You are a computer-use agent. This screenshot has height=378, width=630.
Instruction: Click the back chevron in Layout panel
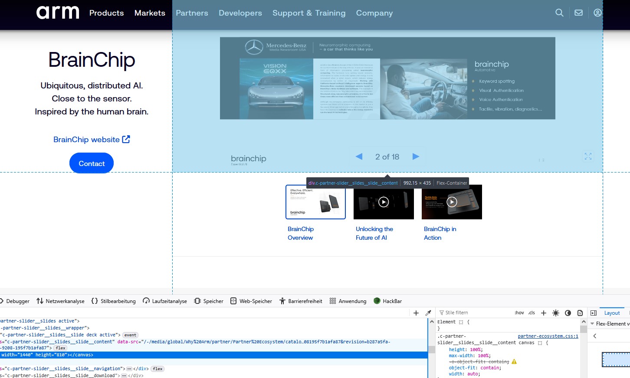coord(595,336)
